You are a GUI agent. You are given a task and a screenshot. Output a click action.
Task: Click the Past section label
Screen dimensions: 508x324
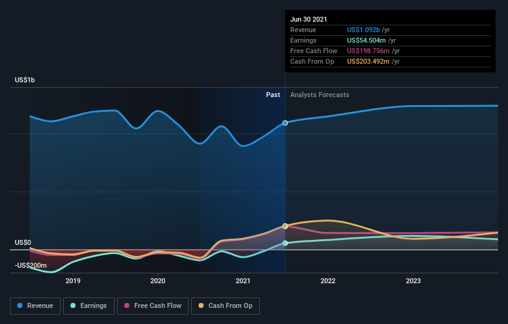click(273, 95)
